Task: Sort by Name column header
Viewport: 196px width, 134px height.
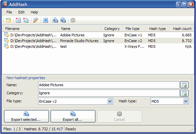Action: 80,29
